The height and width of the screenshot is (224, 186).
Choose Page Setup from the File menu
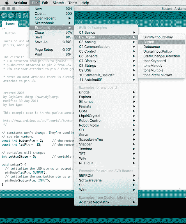(x=52, y=50)
